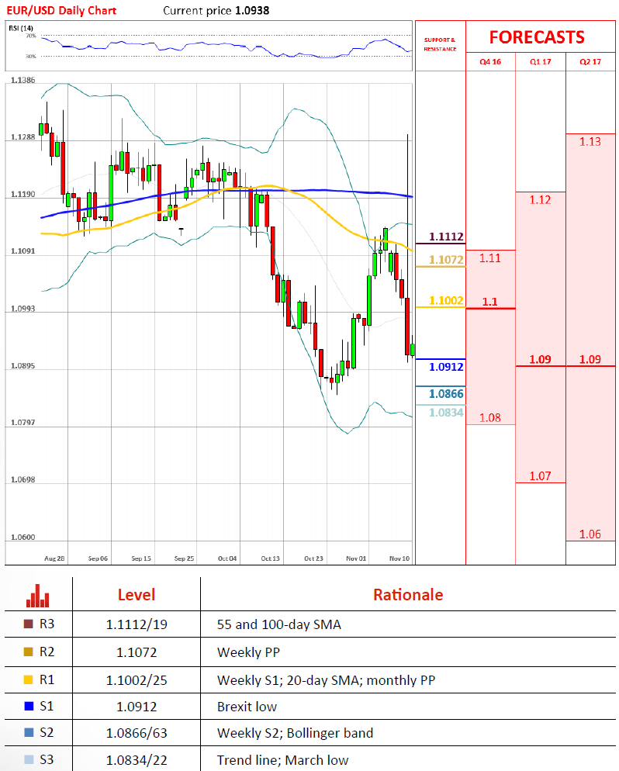The width and height of the screenshot is (619, 771).
Task: Click the Nov 01 date axis label
Action: click(x=356, y=558)
